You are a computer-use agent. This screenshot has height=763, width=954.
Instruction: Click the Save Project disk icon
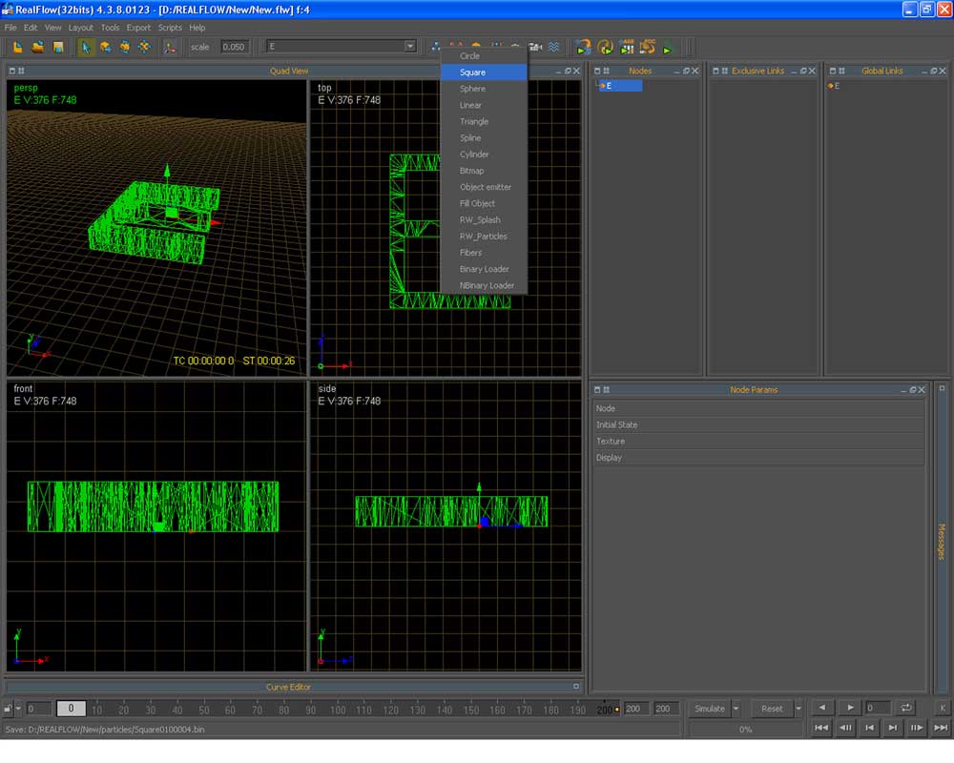(57, 47)
